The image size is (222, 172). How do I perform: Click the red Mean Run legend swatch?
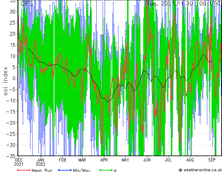(x=24, y=170)
